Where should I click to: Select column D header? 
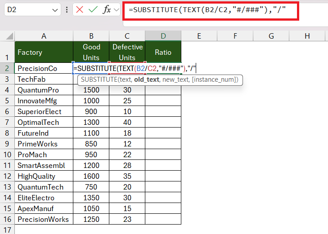click(163, 36)
